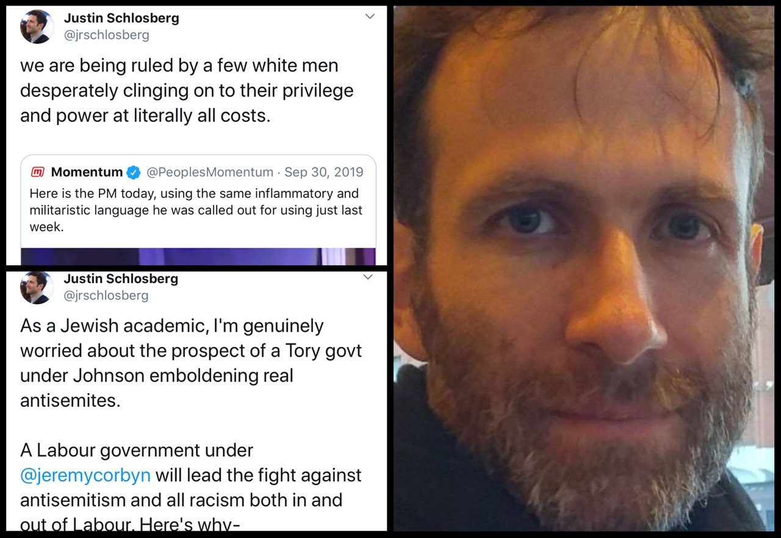The height and width of the screenshot is (538, 781).
Task: Click the @jrschlosberg handle on the 'white men' tweet
Action: tap(106, 35)
